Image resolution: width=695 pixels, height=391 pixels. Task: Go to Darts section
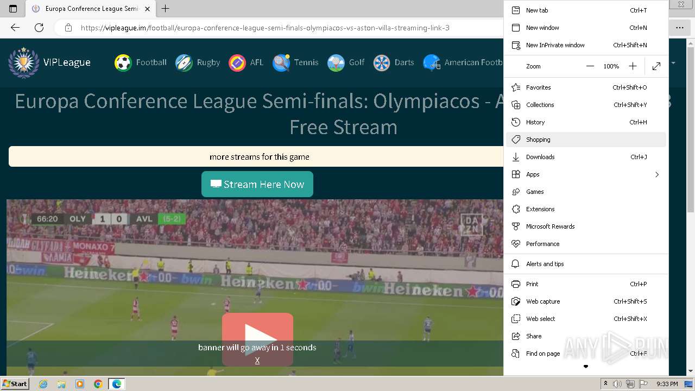394,62
